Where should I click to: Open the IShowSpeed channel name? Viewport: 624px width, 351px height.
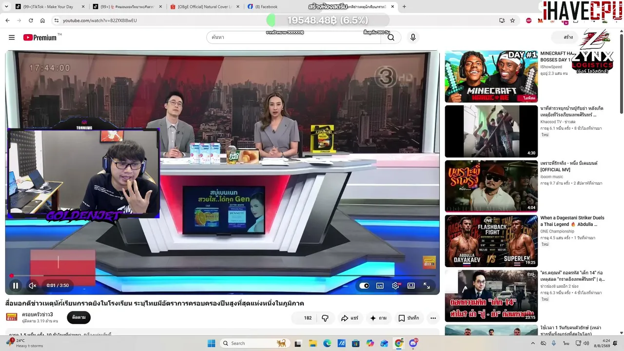[x=551, y=67]
